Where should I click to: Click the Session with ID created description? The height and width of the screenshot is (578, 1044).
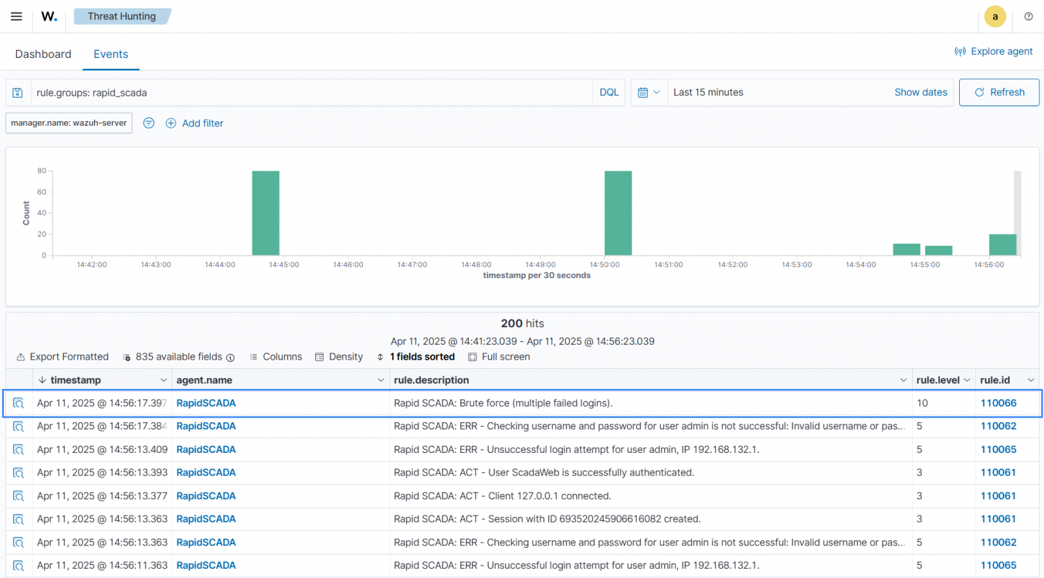click(547, 519)
